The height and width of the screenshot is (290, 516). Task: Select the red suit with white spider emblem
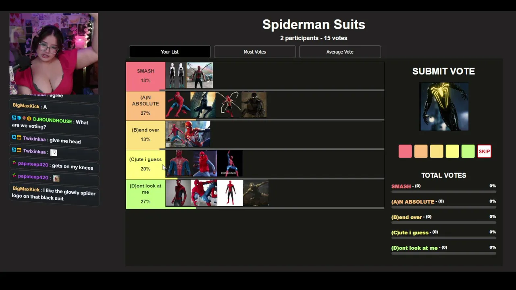[x=198, y=134]
